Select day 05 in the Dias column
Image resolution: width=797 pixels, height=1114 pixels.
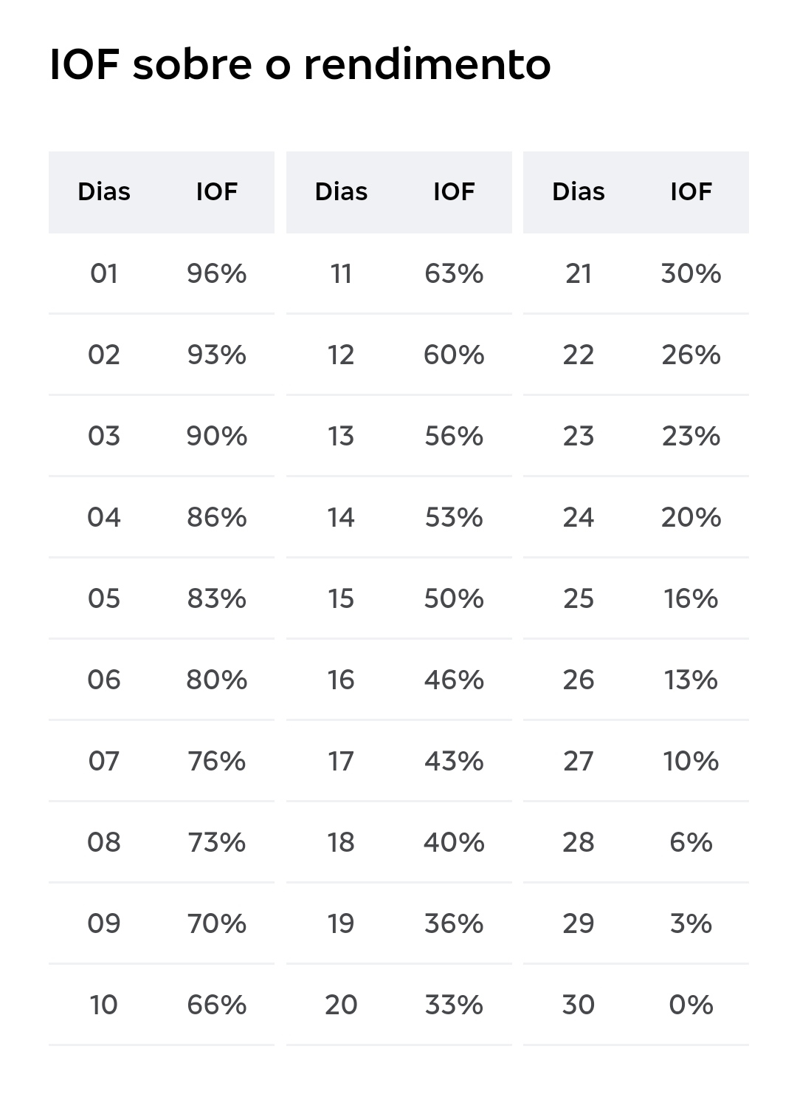tap(104, 598)
